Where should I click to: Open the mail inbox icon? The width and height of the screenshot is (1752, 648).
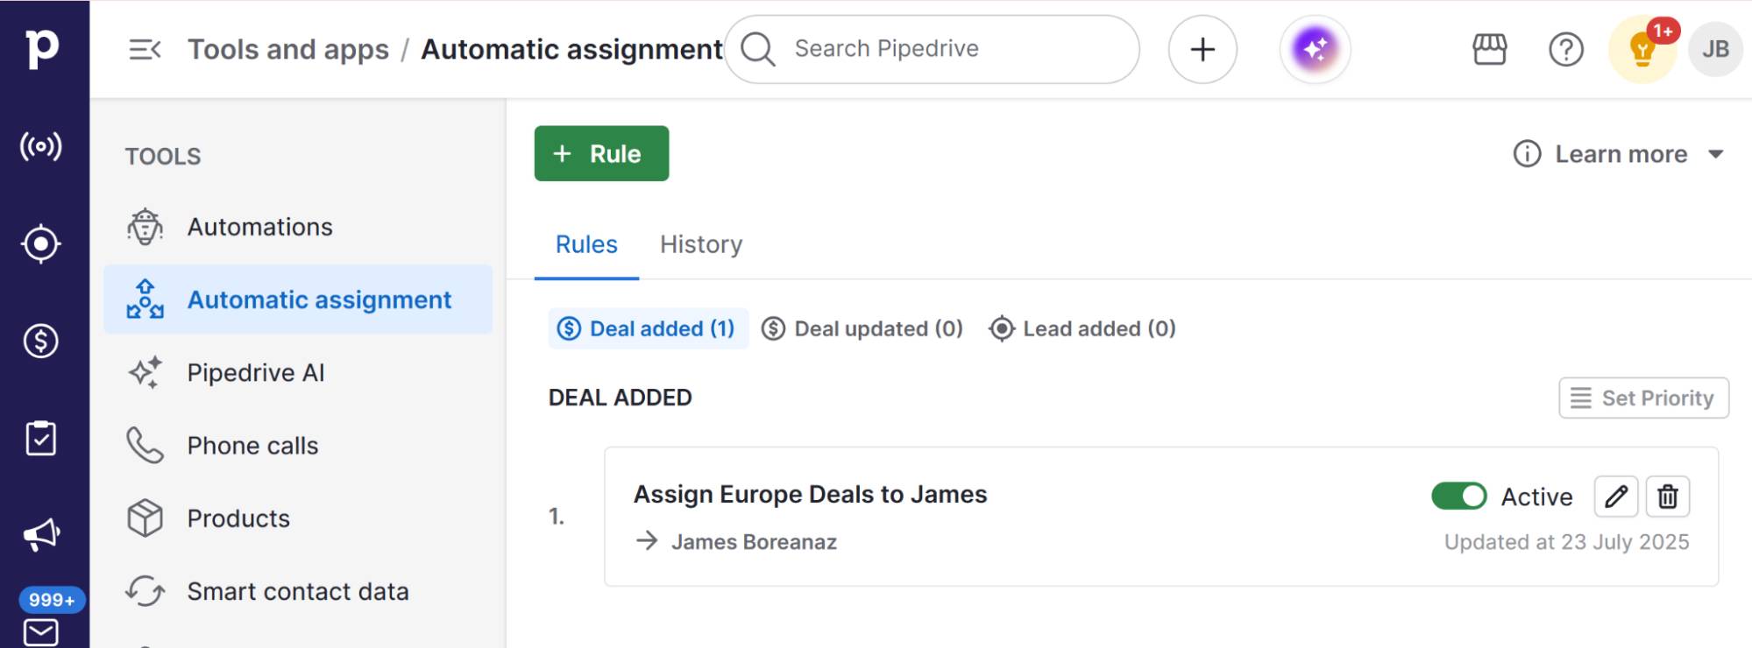[x=41, y=631]
